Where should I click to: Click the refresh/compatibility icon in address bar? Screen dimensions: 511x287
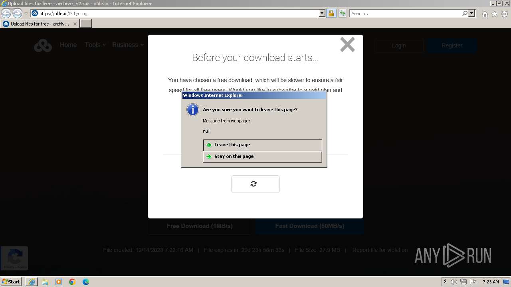342,13
